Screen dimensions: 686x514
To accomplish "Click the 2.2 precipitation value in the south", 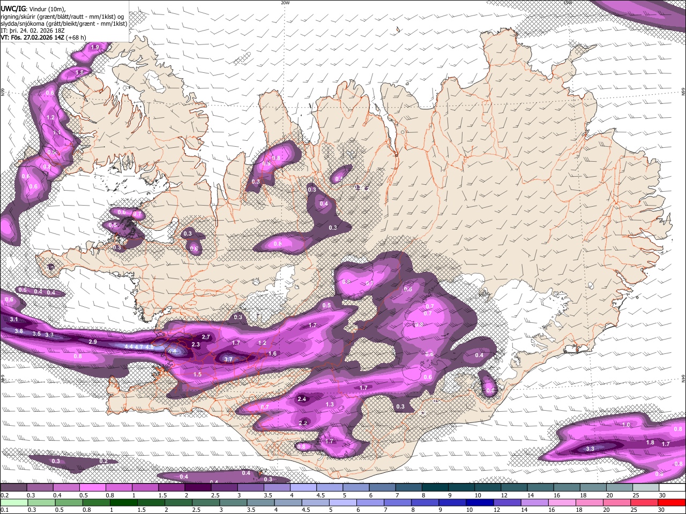I will pyautogui.click(x=303, y=423).
